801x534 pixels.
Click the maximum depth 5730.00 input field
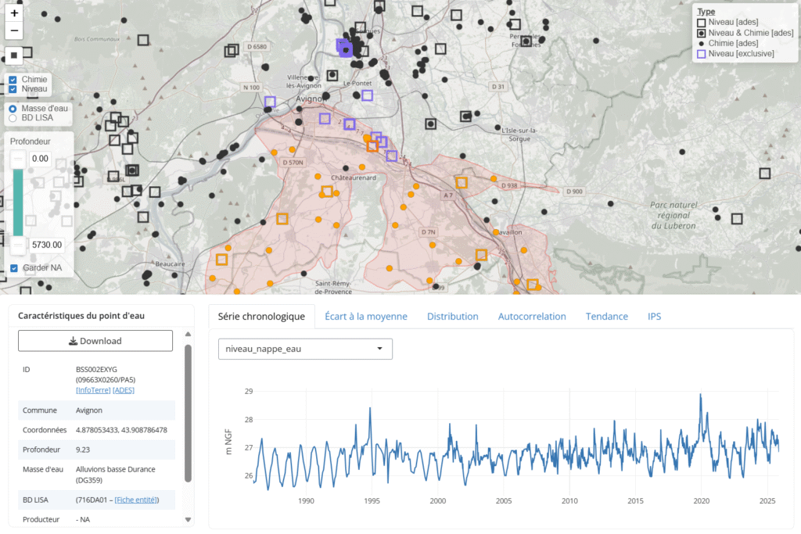click(45, 245)
